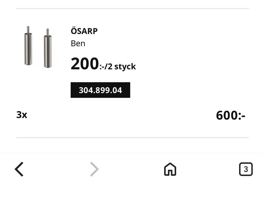This screenshot has height=207, width=262.
Task: Tap the digit 3 in the tab counter
Action: tap(246, 169)
